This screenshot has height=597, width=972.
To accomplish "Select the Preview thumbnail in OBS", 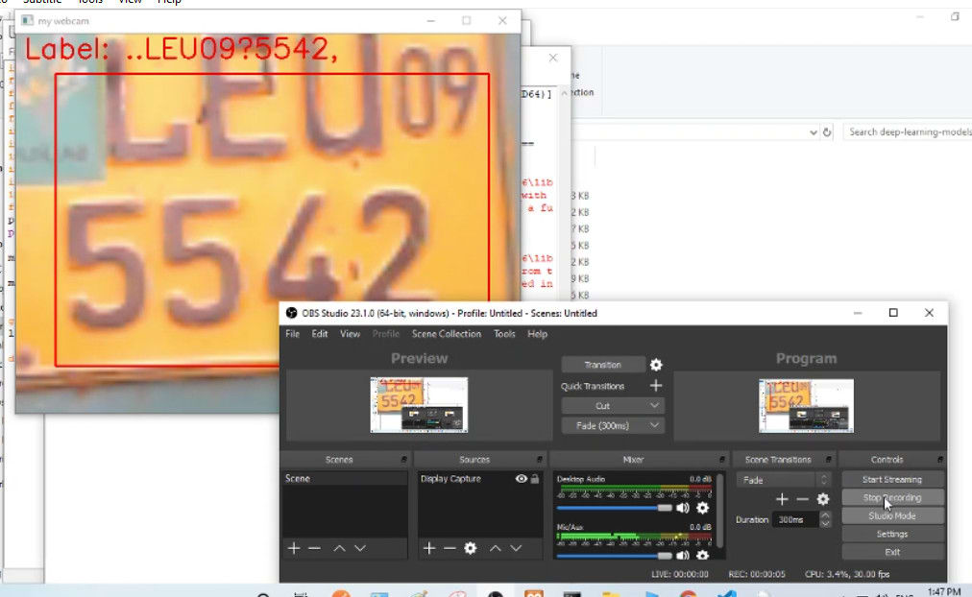I will click(x=419, y=405).
